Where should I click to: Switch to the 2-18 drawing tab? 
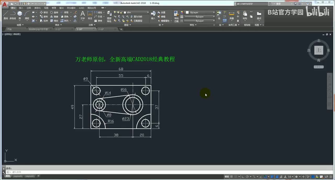coord(101,29)
